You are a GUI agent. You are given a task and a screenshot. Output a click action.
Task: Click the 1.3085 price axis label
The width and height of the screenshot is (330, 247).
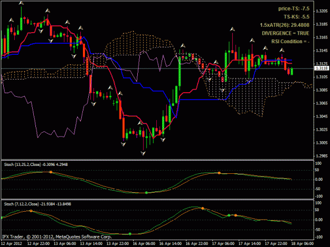click(x=322, y=90)
